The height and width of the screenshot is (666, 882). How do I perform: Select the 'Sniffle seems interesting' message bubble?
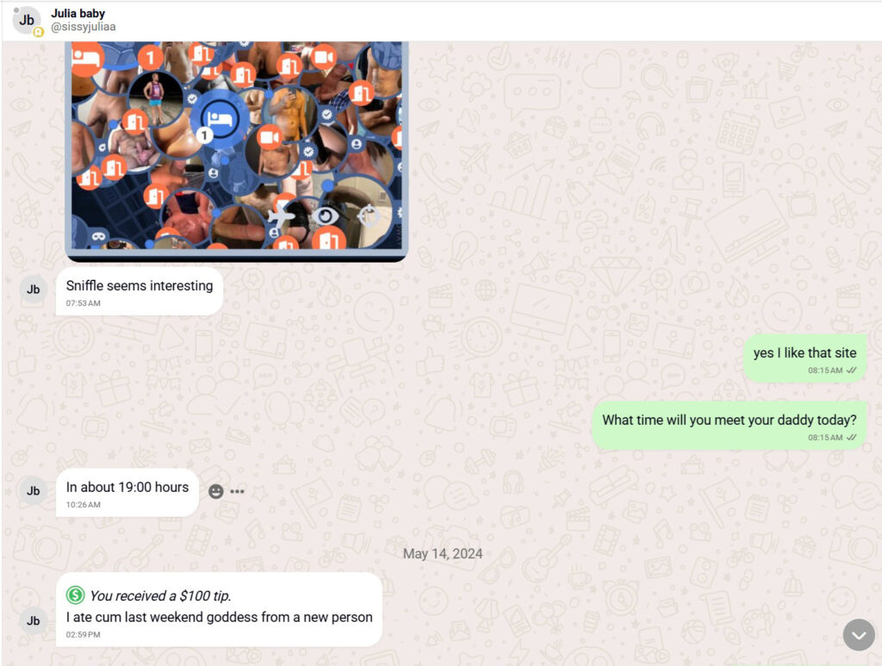140,291
